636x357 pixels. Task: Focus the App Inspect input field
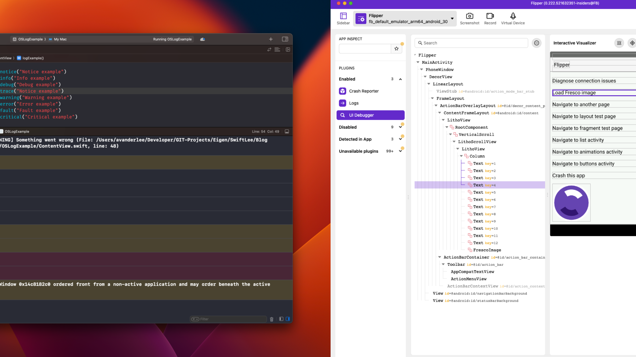(365, 49)
